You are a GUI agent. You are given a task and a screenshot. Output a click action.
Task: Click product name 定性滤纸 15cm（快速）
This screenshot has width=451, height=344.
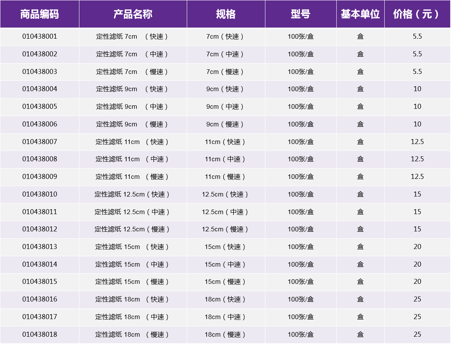132,247
